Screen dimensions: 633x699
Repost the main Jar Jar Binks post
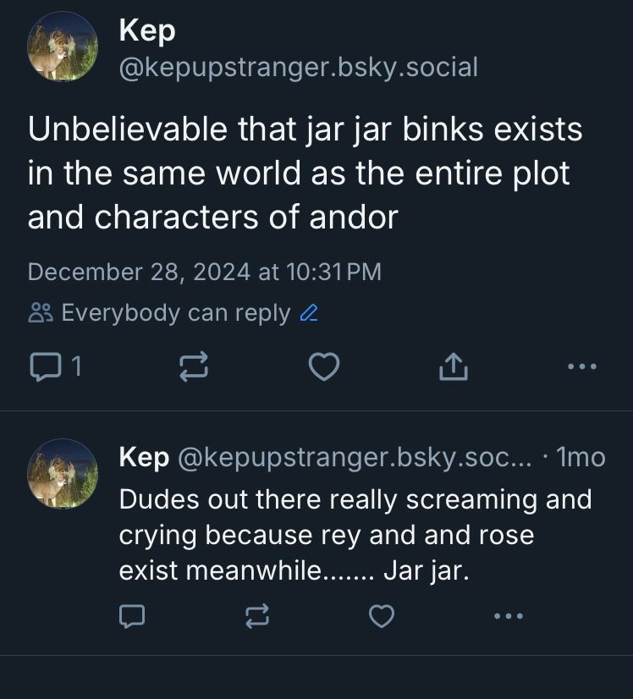[194, 366]
